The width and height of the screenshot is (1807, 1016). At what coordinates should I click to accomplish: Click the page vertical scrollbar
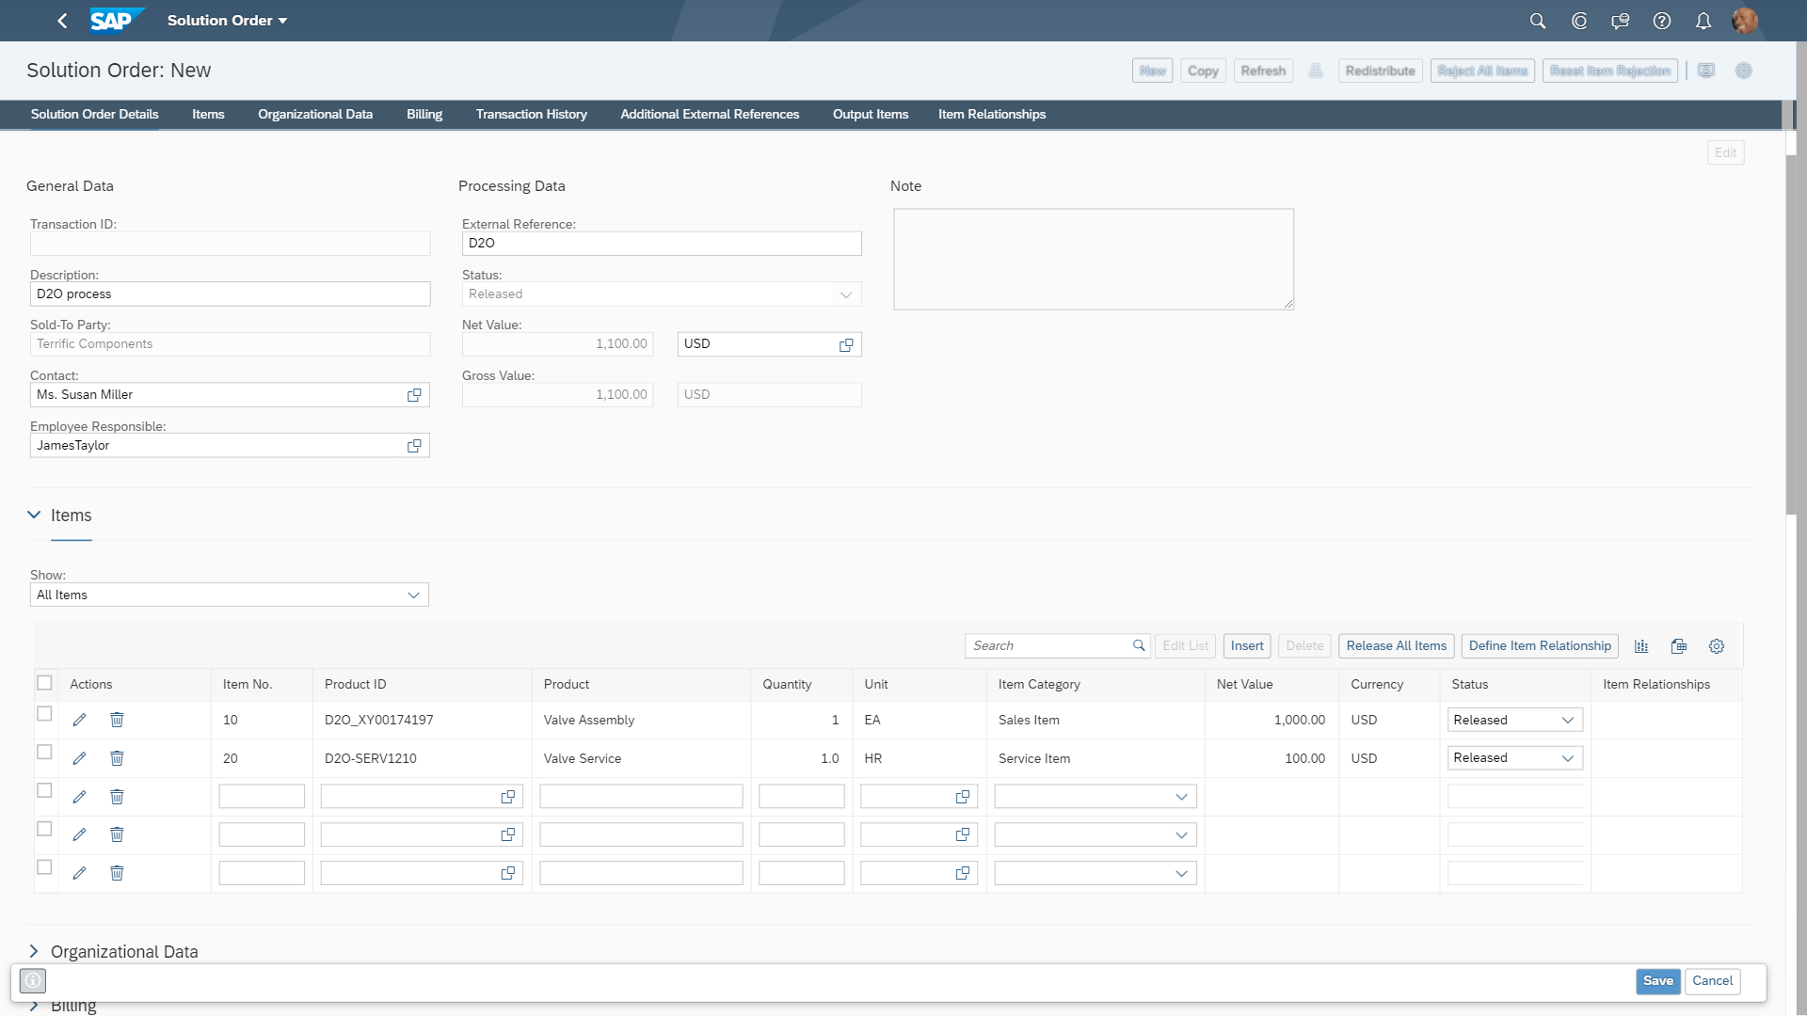(x=1790, y=334)
